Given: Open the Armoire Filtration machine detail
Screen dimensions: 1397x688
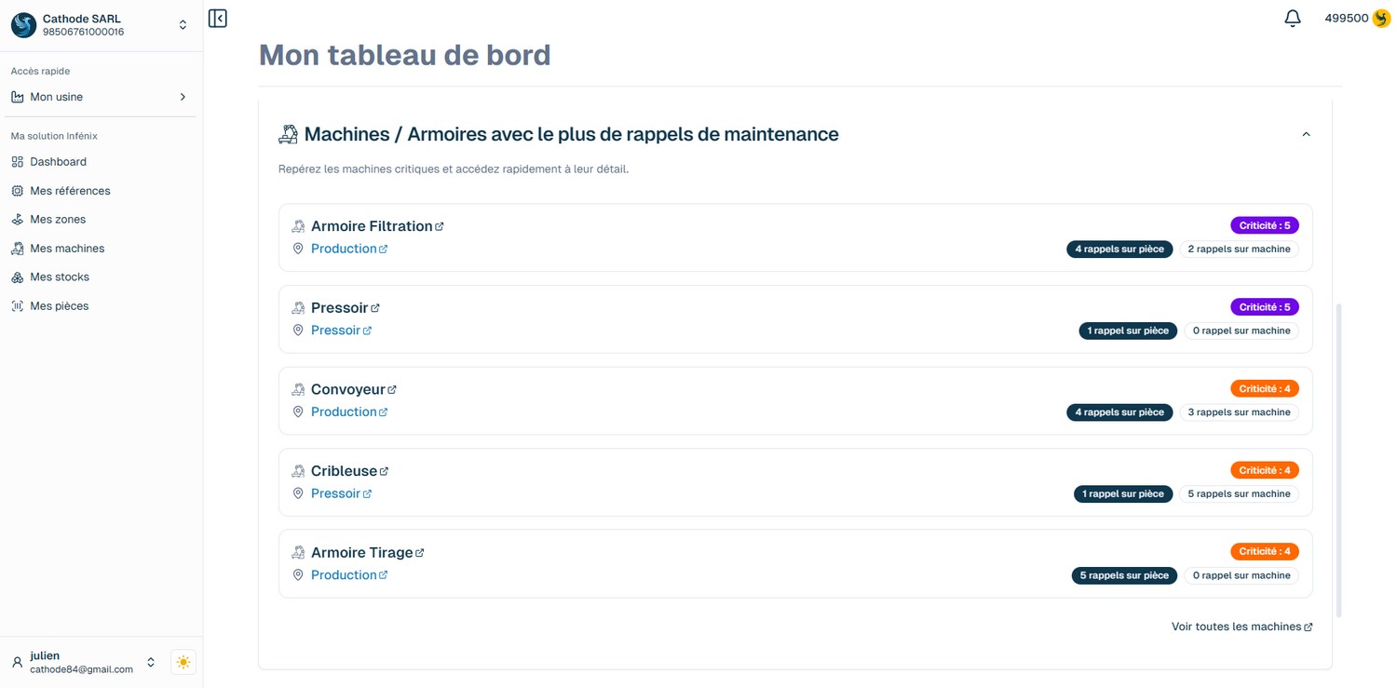Looking at the screenshot, I should coord(371,225).
